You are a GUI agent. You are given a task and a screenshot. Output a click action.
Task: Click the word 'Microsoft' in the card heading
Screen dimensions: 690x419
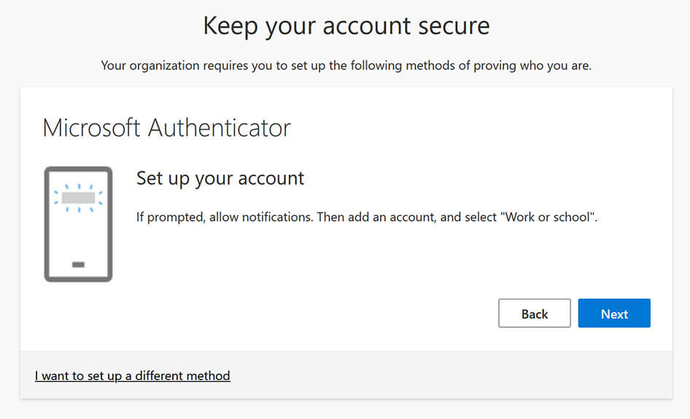[x=91, y=128]
